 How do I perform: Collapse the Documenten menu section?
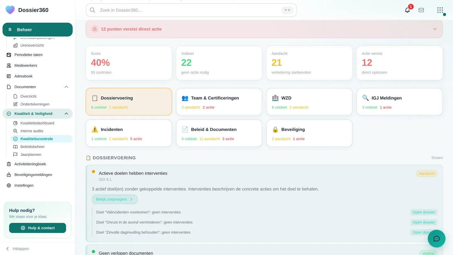tap(66, 87)
